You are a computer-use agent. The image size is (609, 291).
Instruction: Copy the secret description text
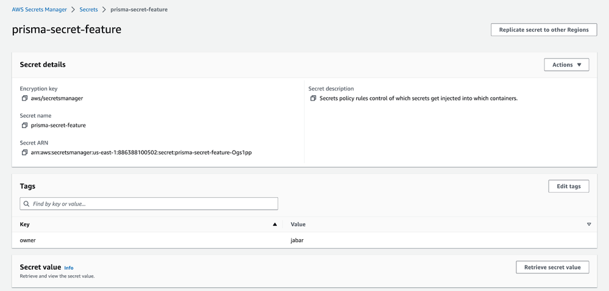coord(313,98)
